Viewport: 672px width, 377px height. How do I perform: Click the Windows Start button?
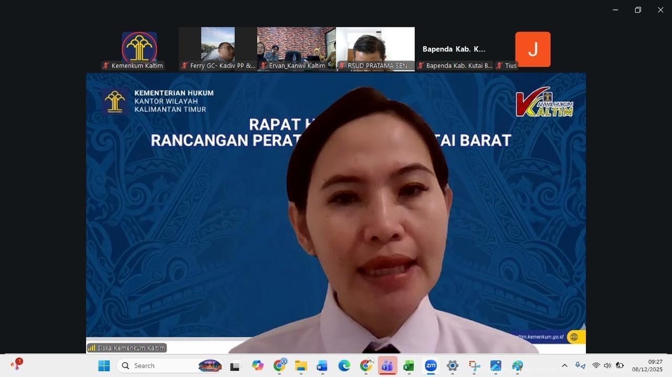(x=104, y=365)
